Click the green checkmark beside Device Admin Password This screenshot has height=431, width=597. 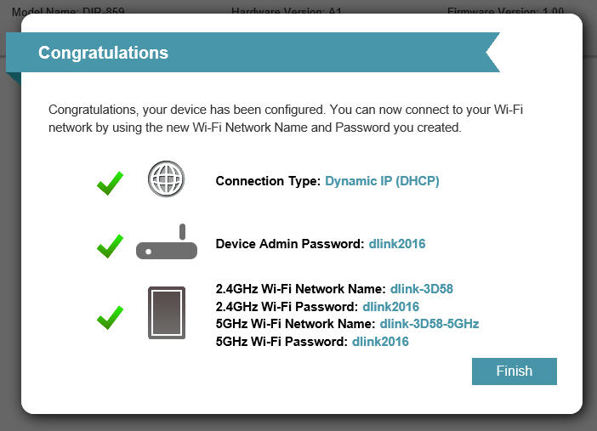click(110, 247)
